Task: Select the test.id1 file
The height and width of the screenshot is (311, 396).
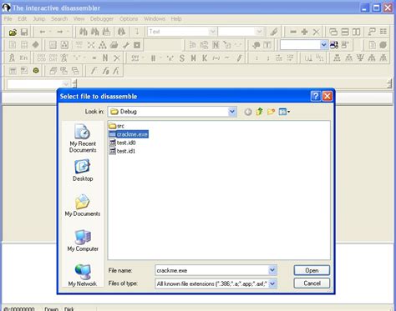Action: coord(122,151)
